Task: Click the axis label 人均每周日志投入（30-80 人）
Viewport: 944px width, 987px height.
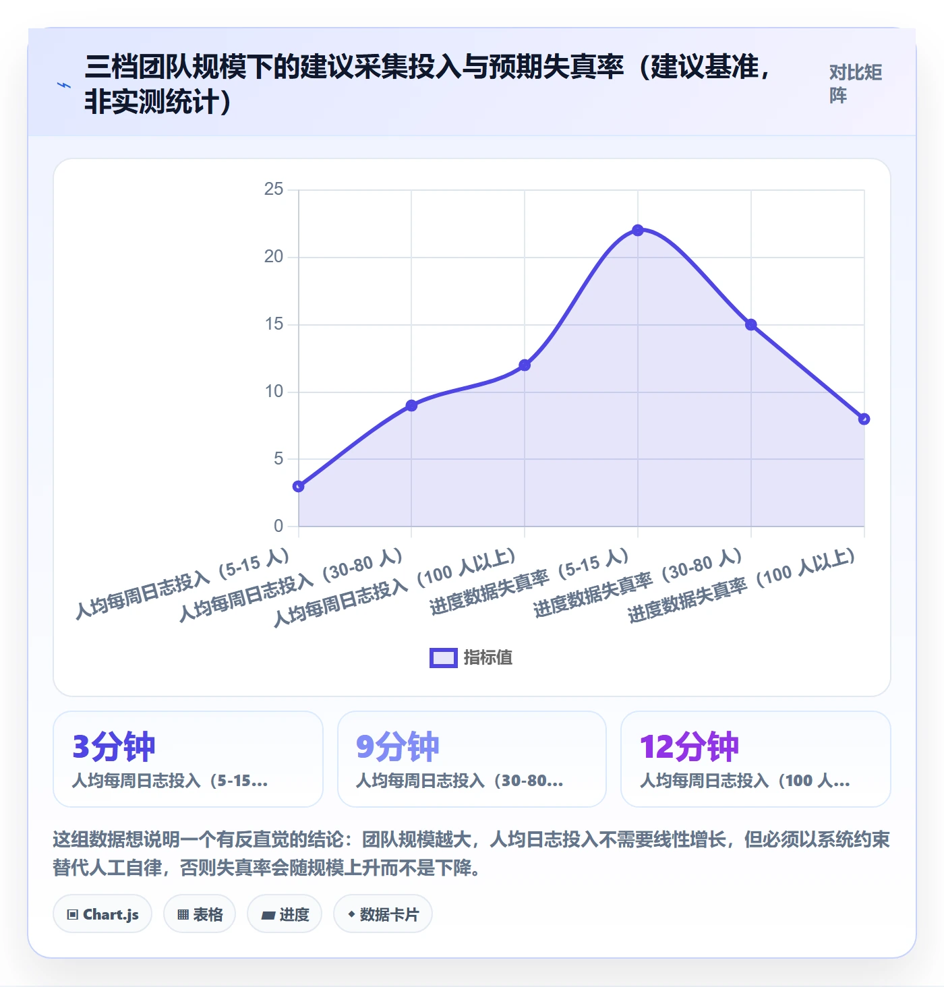Action: click(291, 584)
